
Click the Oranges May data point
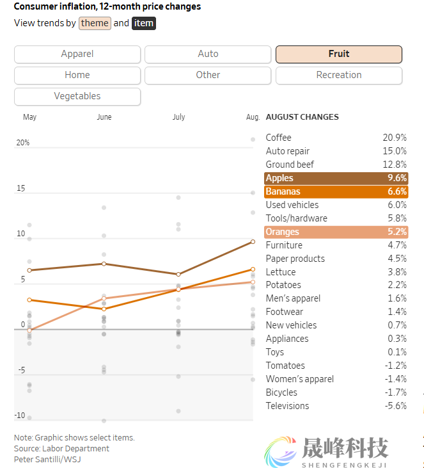click(29, 330)
